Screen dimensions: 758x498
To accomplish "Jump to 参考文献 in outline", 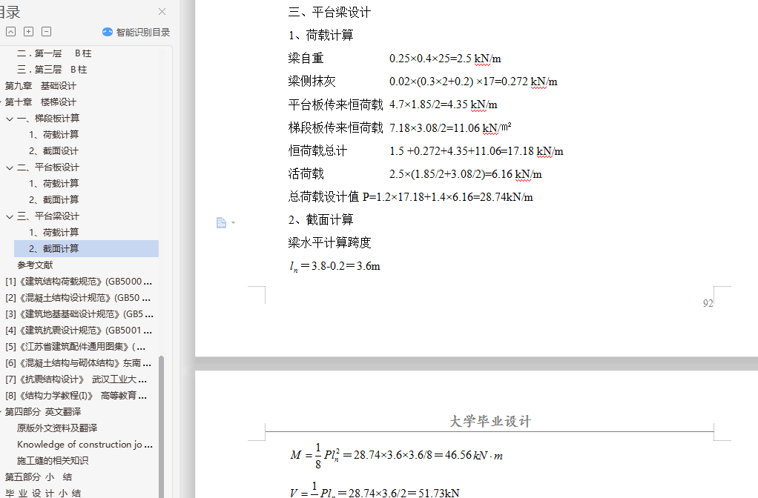I will click(35, 265).
